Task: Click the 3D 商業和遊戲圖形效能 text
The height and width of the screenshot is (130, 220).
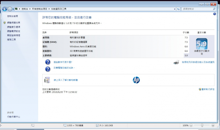Action: tap(81, 51)
